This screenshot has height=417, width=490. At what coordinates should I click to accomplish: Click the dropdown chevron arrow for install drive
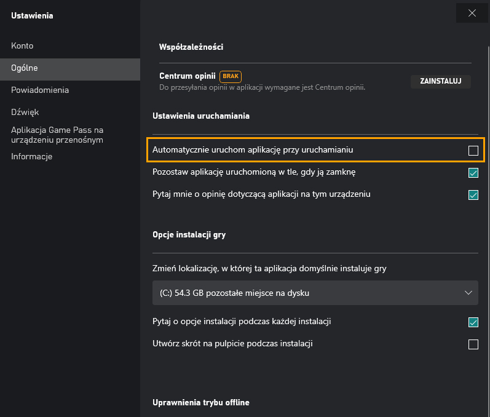(468, 293)
